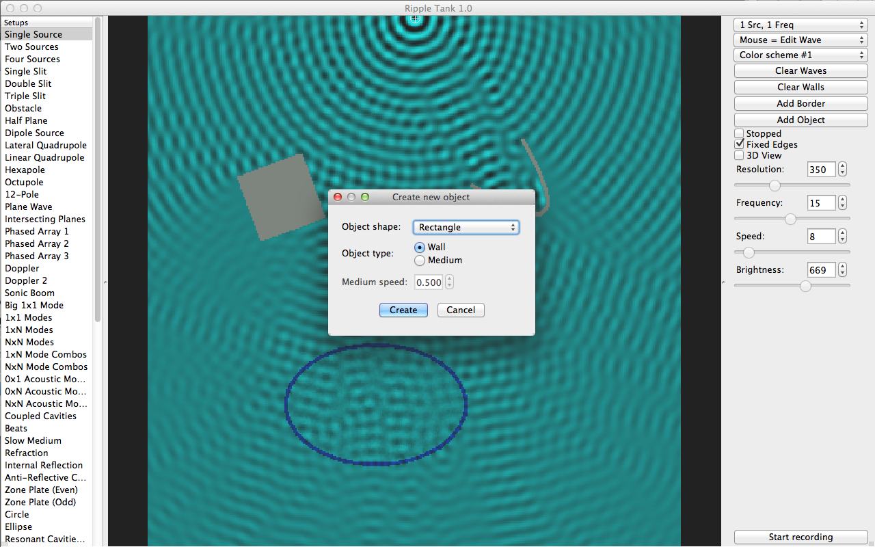
Task: Click the gray rectangle wall object
Action: coord(281,197)
